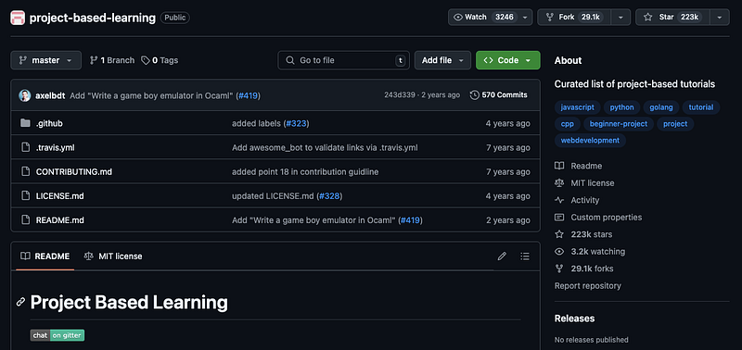Viewport: 742px width, 350px height.
Task: Click the 'added point 18 in contribution guidline' message
Action: (x=305, y=171)
